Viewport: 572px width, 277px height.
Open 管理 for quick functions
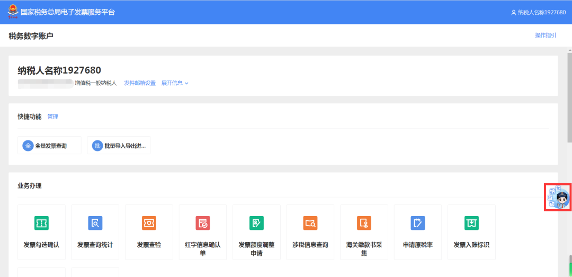click(x=53, y=117)
